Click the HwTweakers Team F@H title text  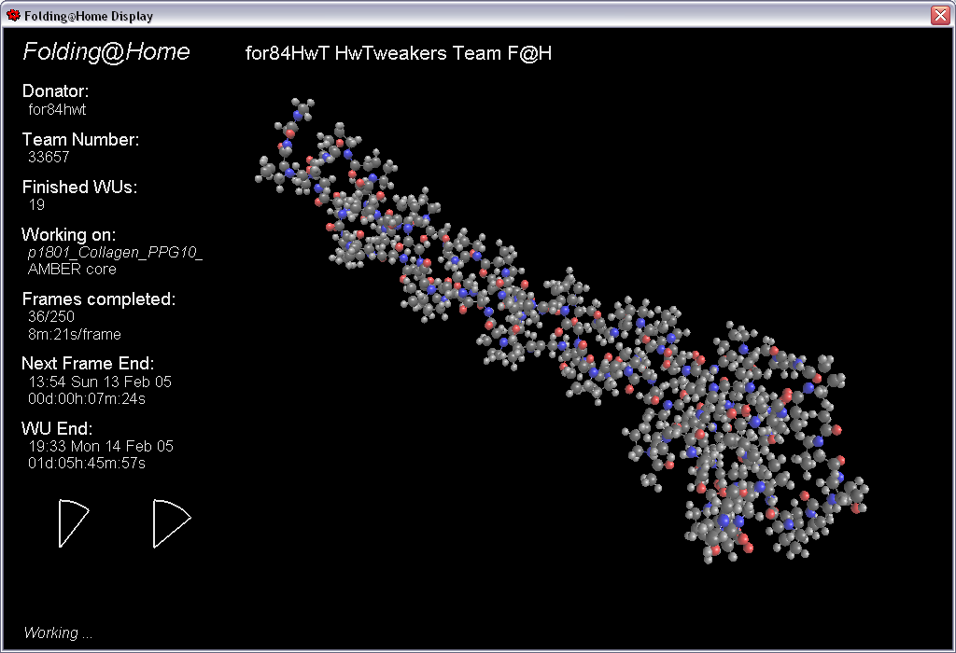(x=398, y=53)
